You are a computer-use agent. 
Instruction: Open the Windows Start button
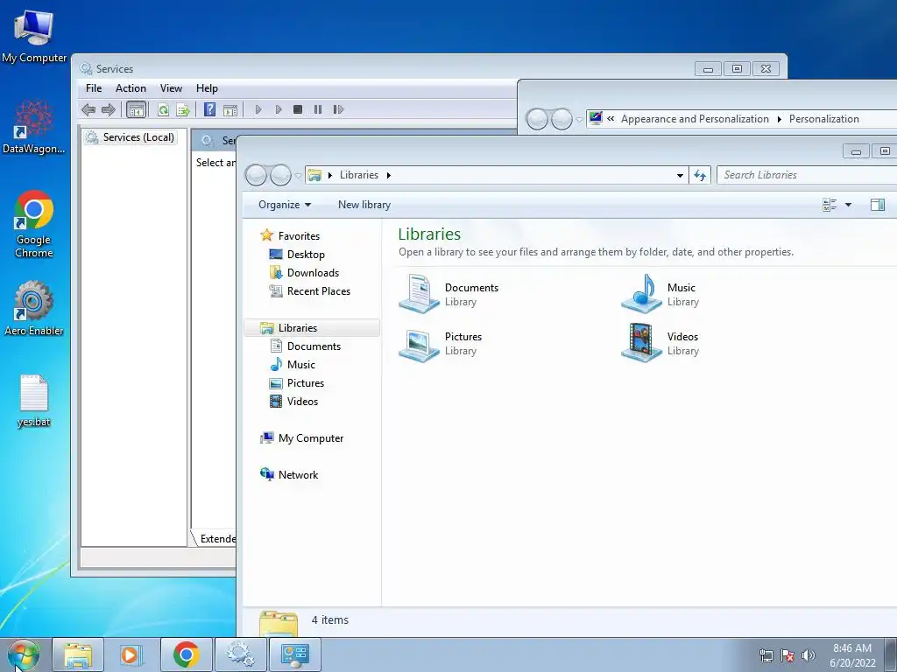point(24,654)
